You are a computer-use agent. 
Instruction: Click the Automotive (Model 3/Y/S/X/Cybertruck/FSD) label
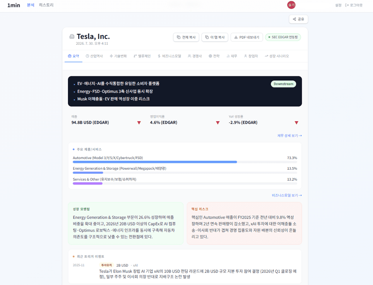[x=108, y=158]
